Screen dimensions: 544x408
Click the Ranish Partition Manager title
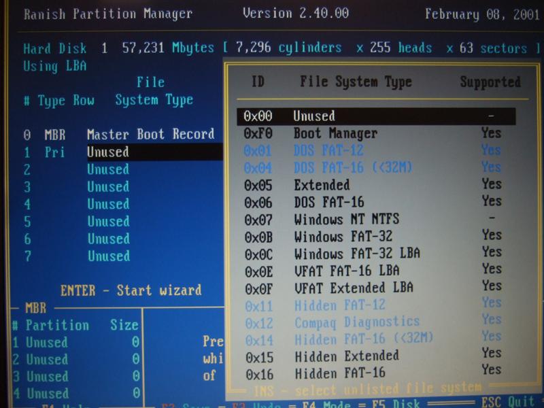(108, 14)
